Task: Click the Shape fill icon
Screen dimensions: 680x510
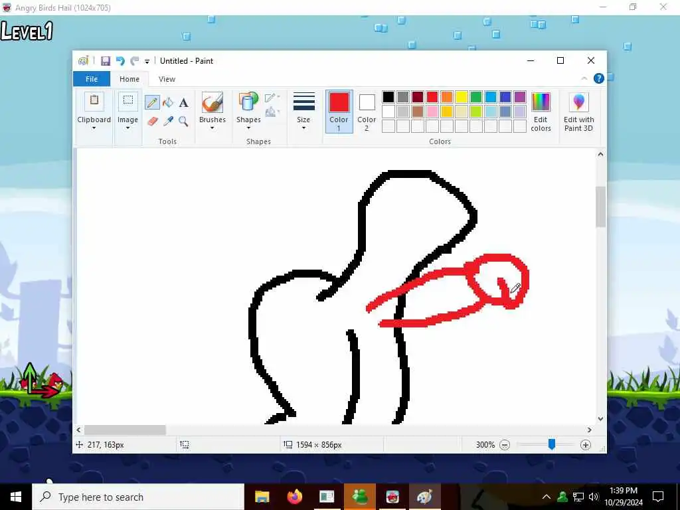Action: 272,112
